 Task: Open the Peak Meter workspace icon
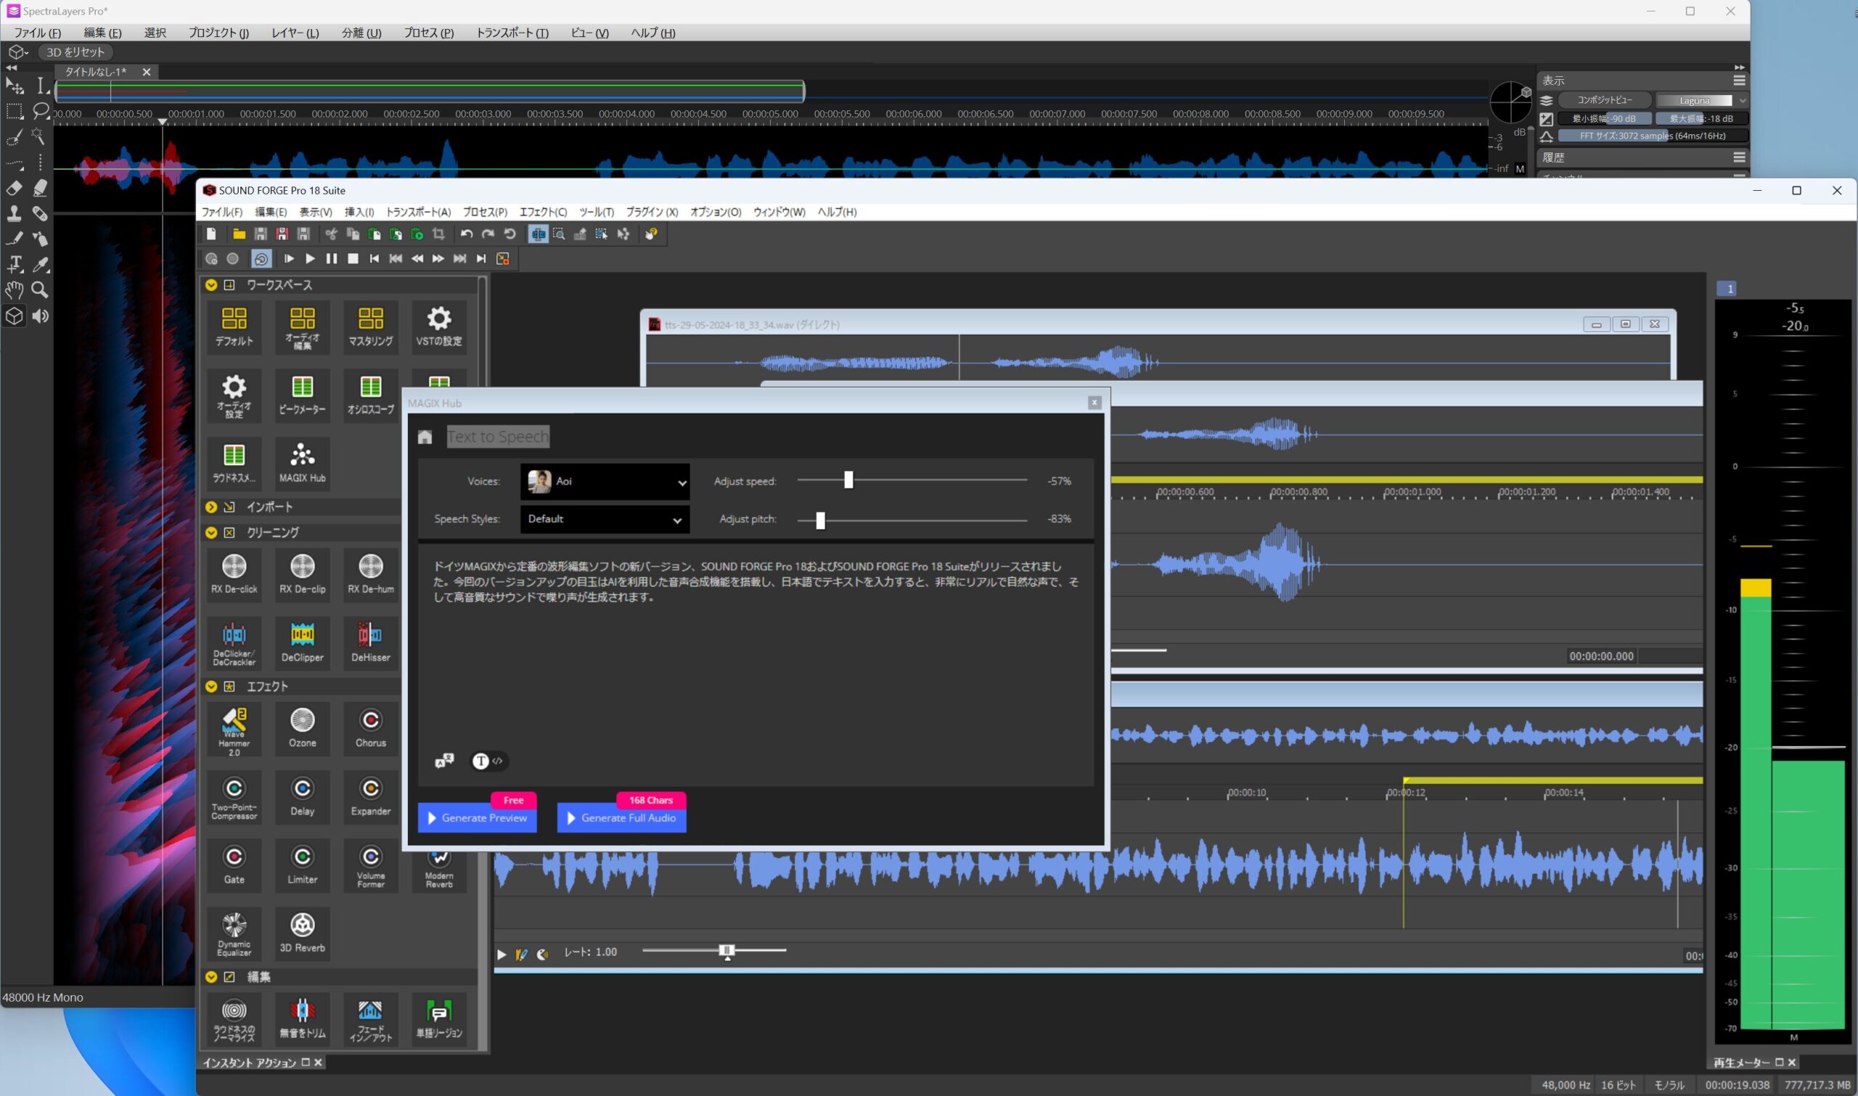tap(302, 395)
